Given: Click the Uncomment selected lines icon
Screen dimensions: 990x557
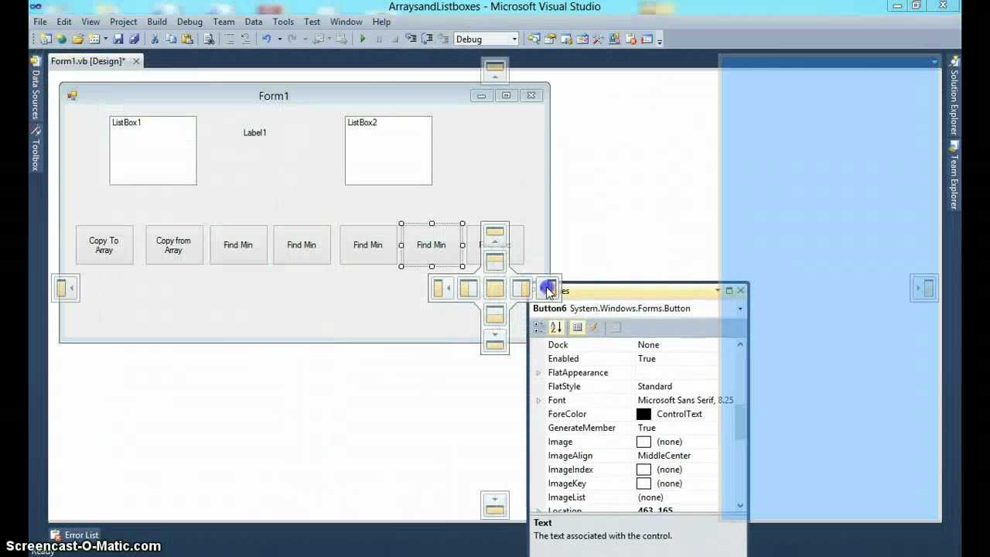Looking at the screenshot, I should 246,39.
